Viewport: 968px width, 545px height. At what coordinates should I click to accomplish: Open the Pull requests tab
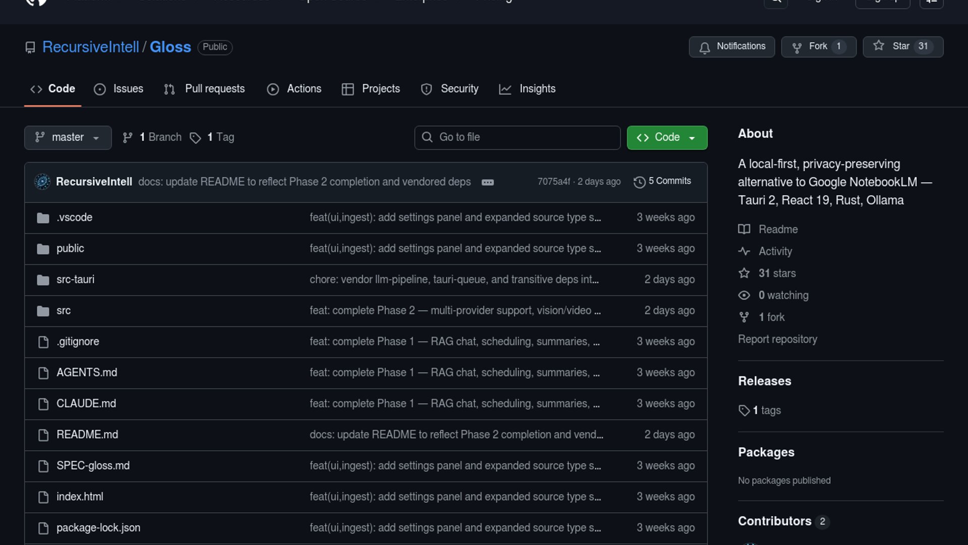click(x=205, y=89)
